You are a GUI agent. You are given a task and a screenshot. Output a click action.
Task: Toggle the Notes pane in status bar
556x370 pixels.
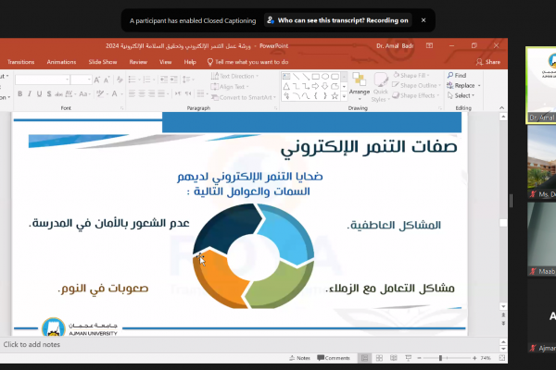[x=301, y=357]
